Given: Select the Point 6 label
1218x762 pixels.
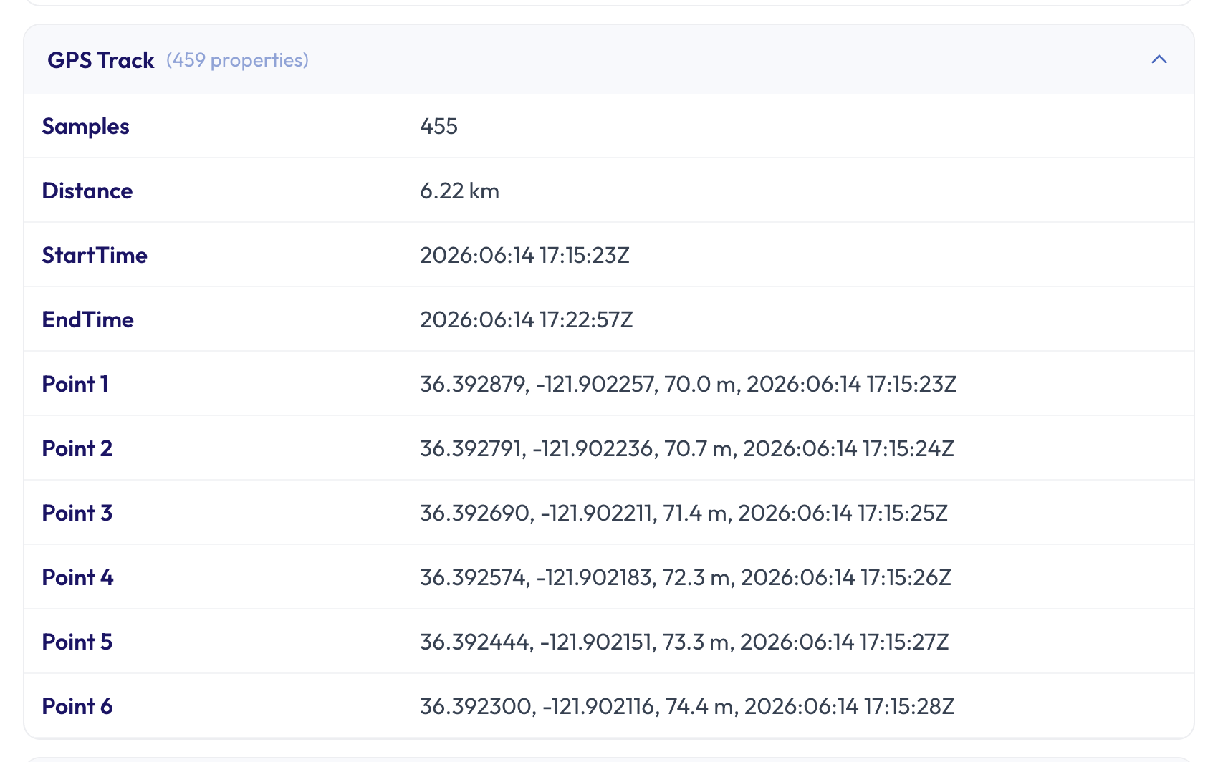Looking at the screenshot, I should (77, 706).
